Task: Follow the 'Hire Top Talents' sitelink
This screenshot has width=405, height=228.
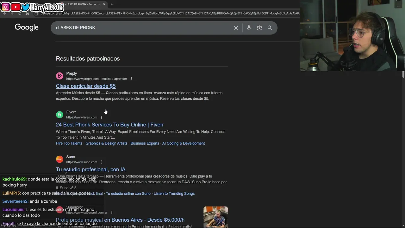Action: 69,143
